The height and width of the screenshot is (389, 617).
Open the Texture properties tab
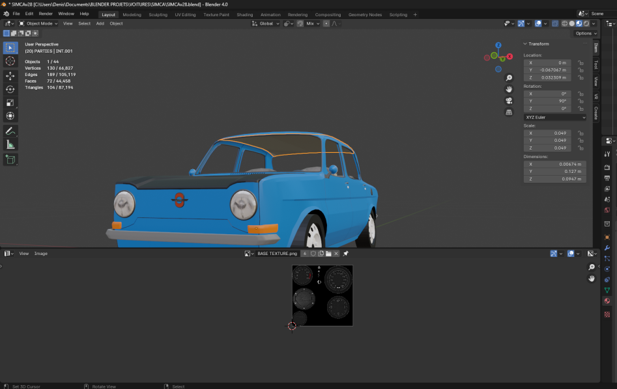(607, 314)
